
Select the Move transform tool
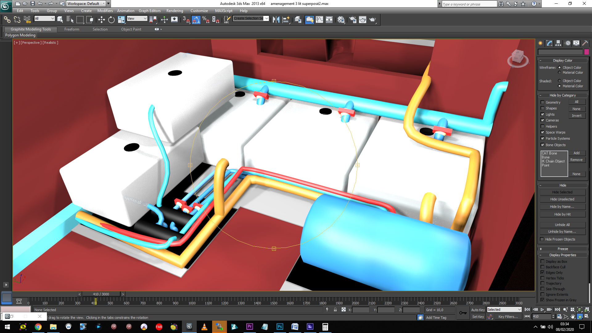[101, 20]
